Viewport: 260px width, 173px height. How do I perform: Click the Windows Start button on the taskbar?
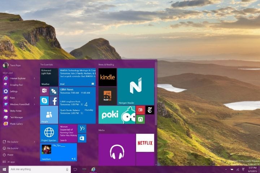(4, 169)
